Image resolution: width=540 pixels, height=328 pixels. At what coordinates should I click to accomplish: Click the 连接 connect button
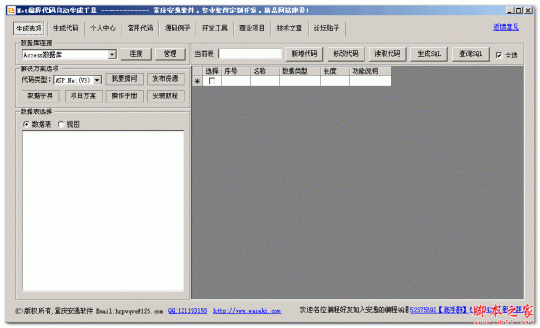136,54
